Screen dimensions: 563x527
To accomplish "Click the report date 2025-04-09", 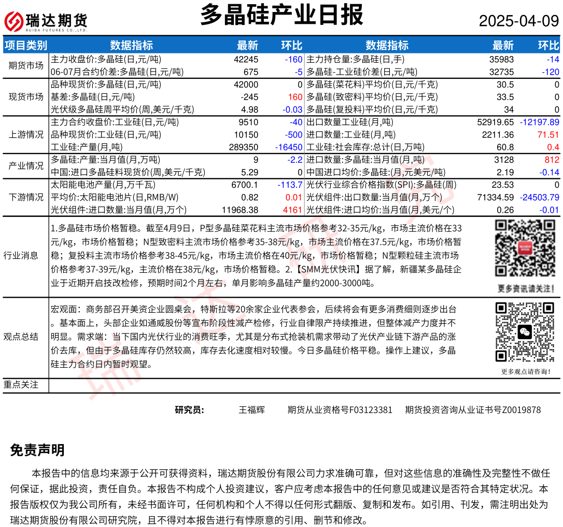I will (519, 21).
